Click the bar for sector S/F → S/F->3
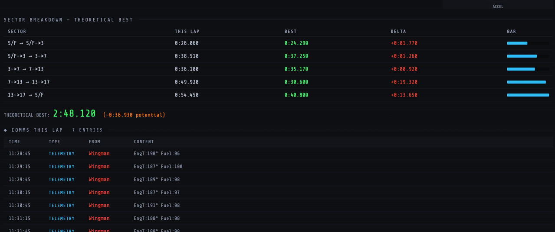This screenshot has width=555, height=232. click(x=528, y=43)
